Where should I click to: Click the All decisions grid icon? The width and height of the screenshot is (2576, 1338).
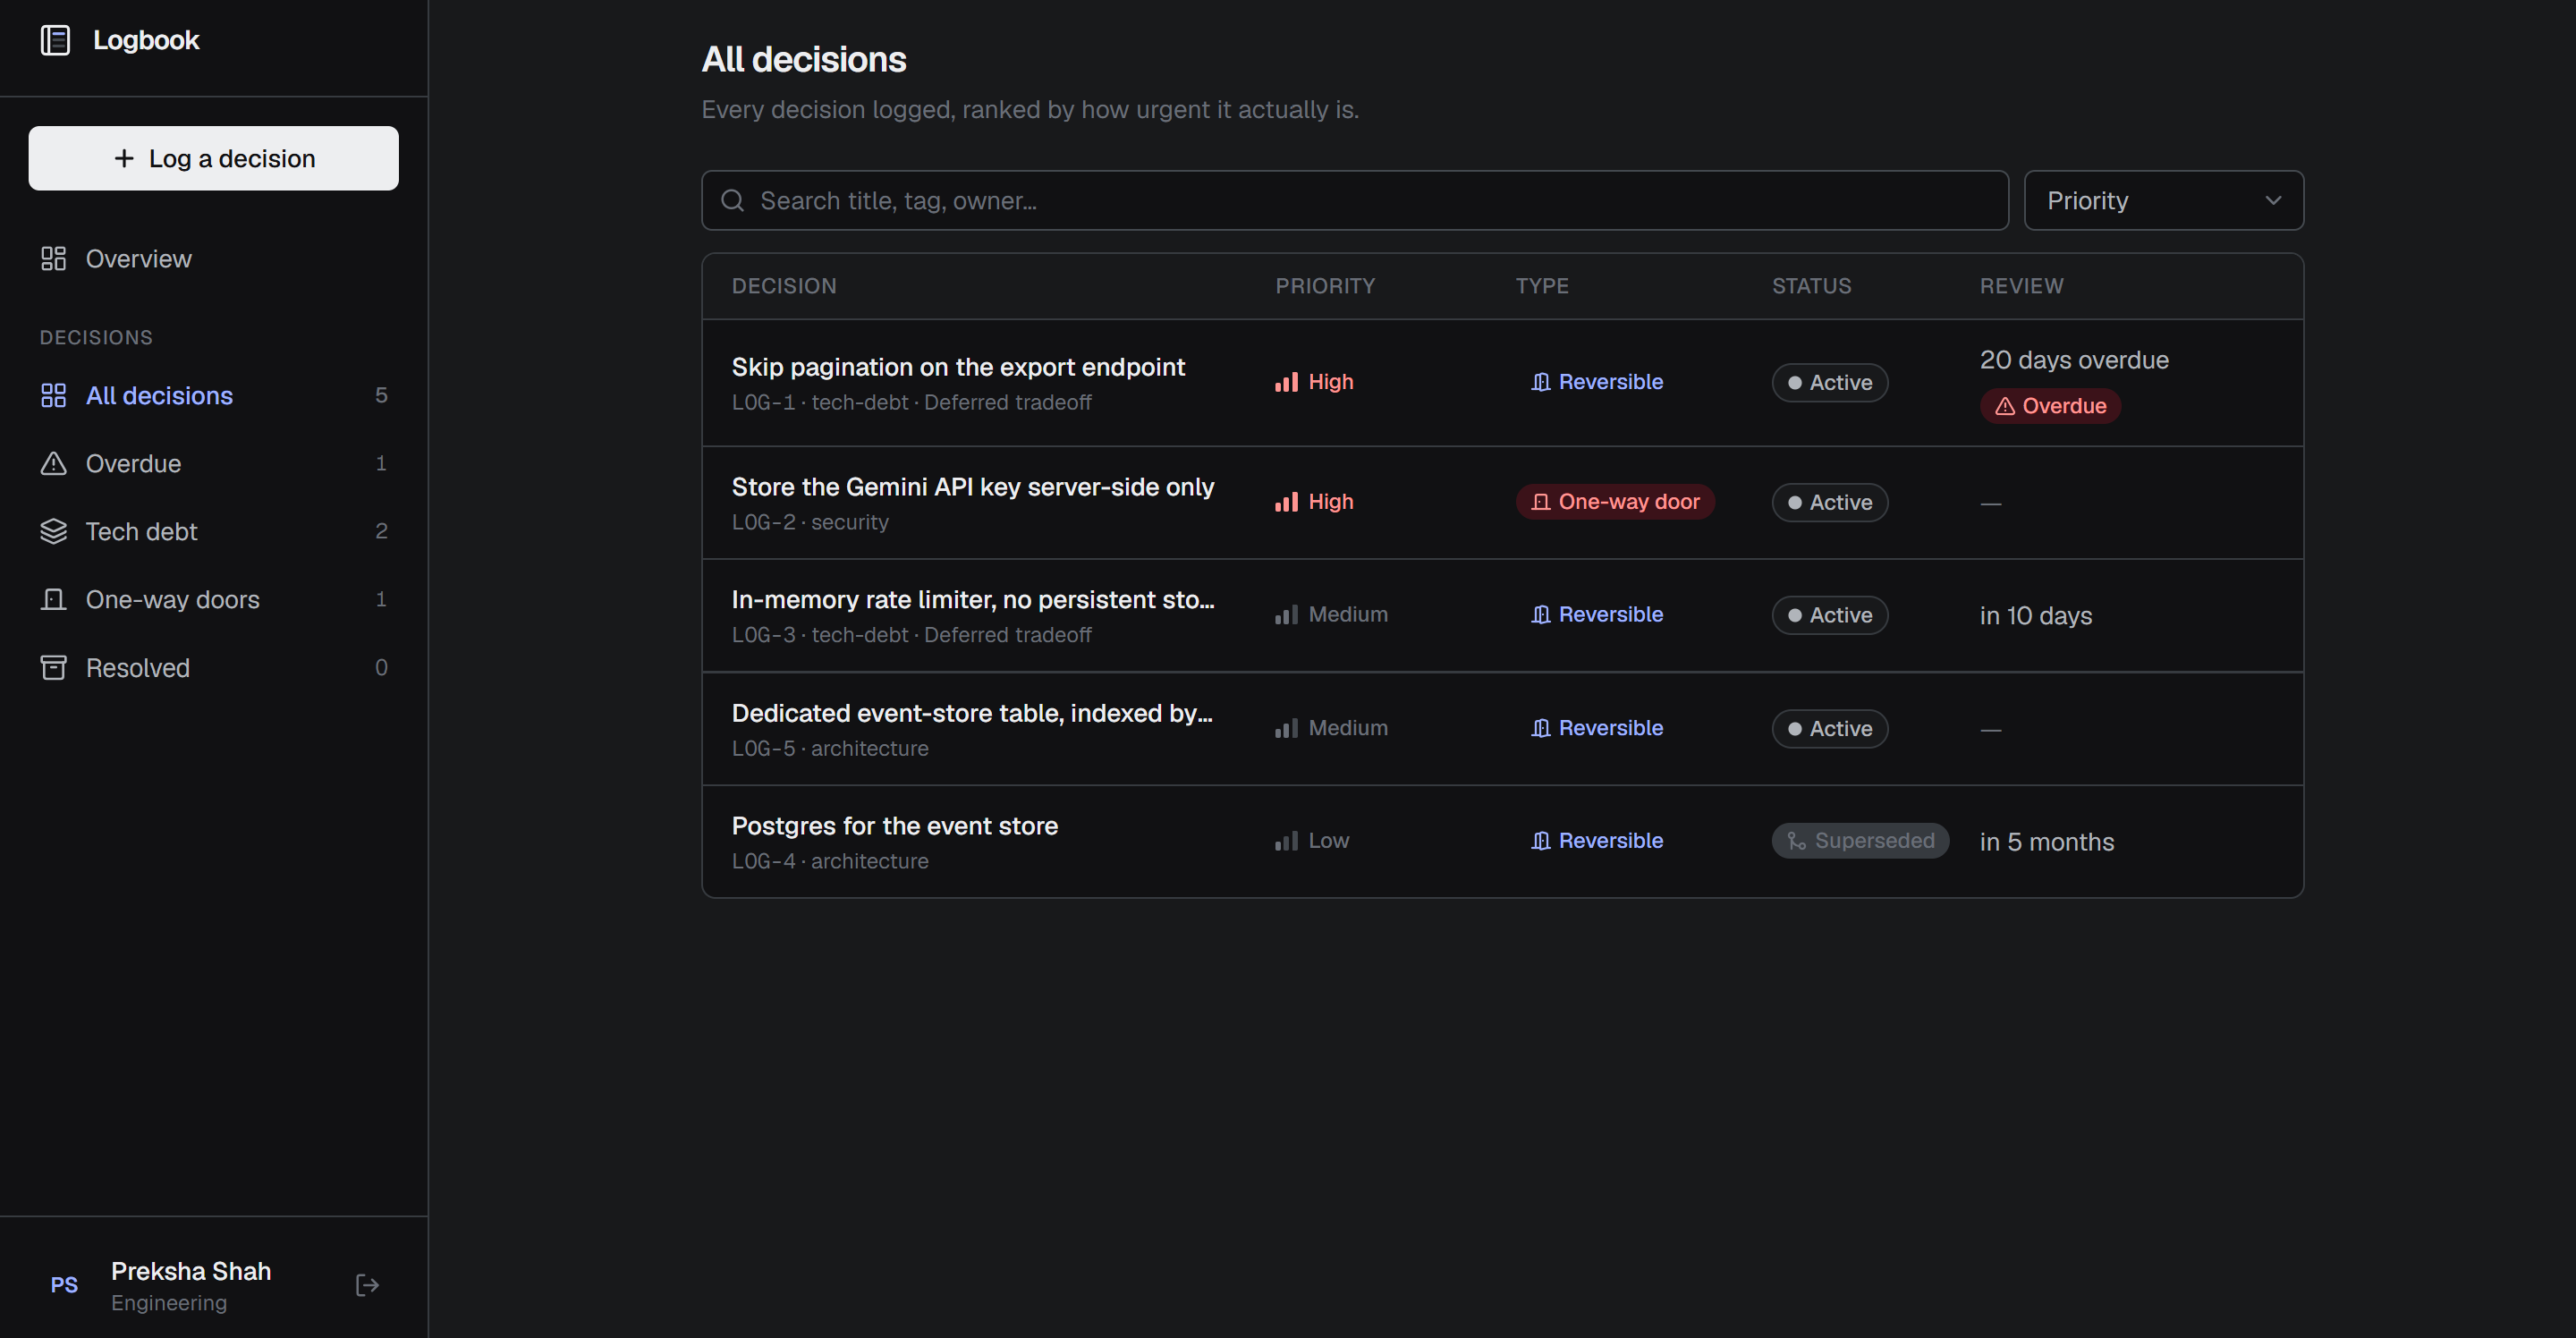coord(53,396)
